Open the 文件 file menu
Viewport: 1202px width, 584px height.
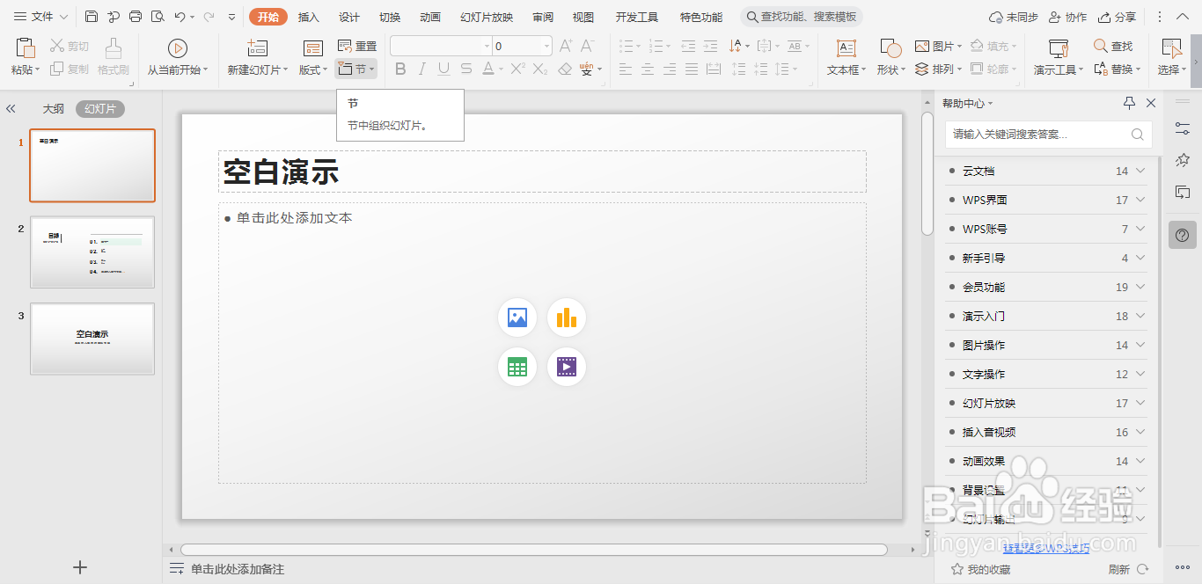pyautogui.click(x=40, y=17)
